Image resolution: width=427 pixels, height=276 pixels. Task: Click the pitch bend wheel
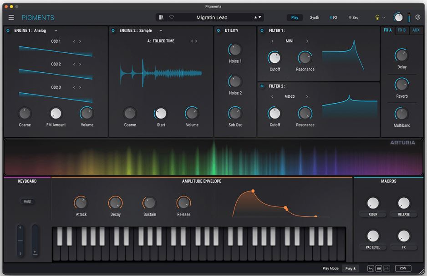[x=20, y=241]
